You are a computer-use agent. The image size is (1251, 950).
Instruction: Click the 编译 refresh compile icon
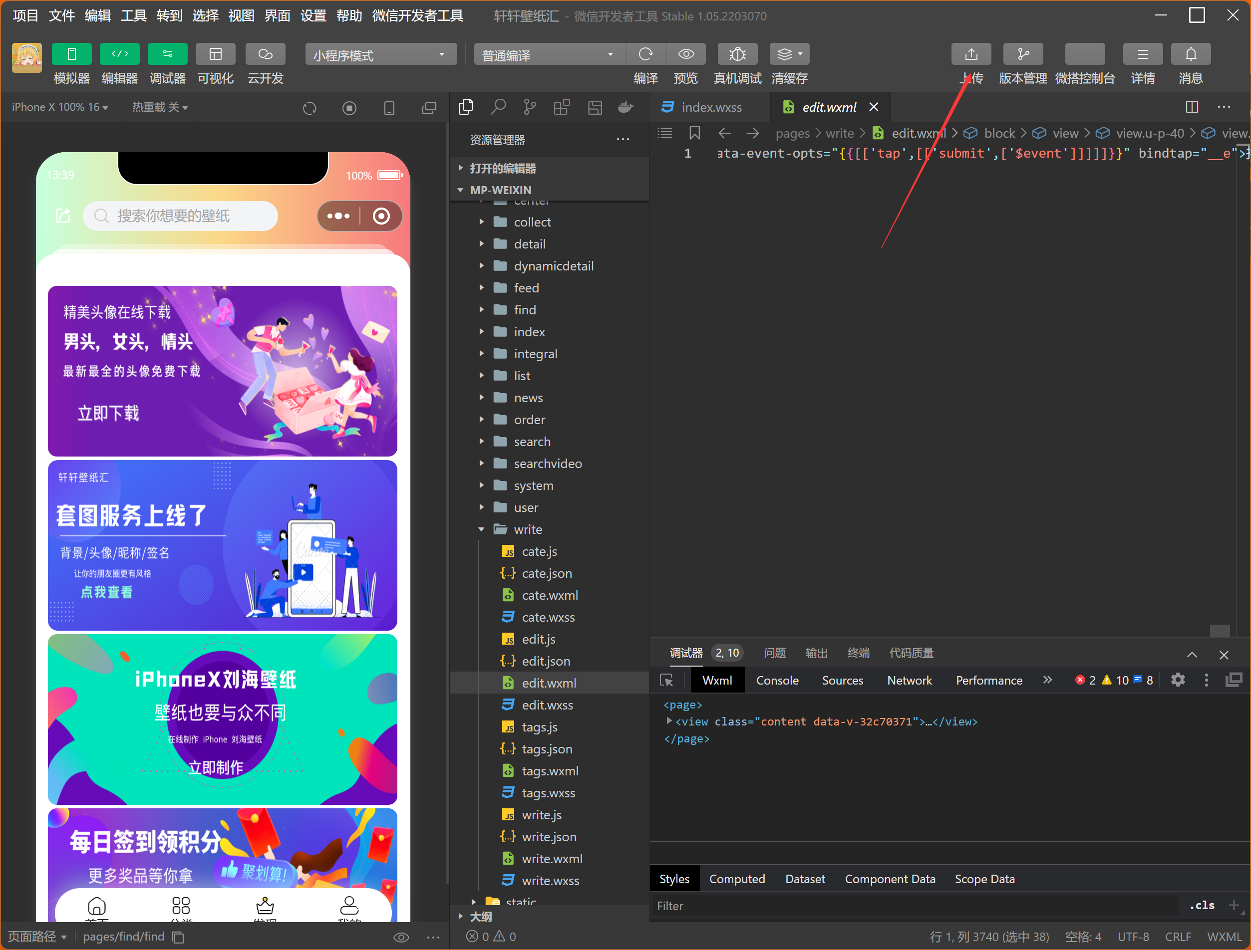click(x=645, y=54)
